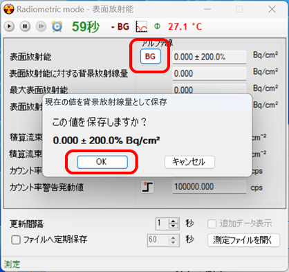Screen dimensions: 289x272
Task: Click キャンセル to cancel saving
Action: click(x=189, y=162)
